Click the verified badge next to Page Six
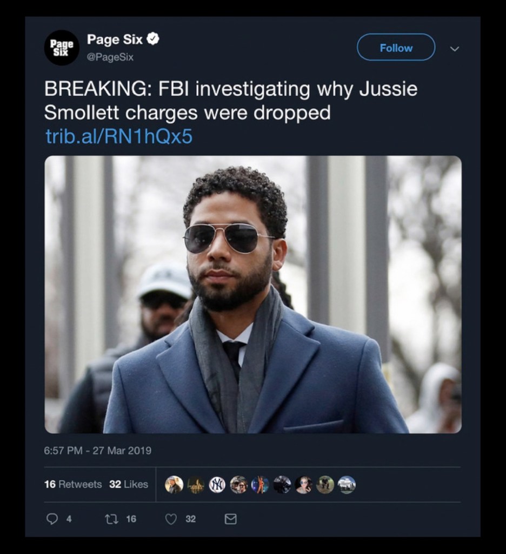 click(154, 39)
